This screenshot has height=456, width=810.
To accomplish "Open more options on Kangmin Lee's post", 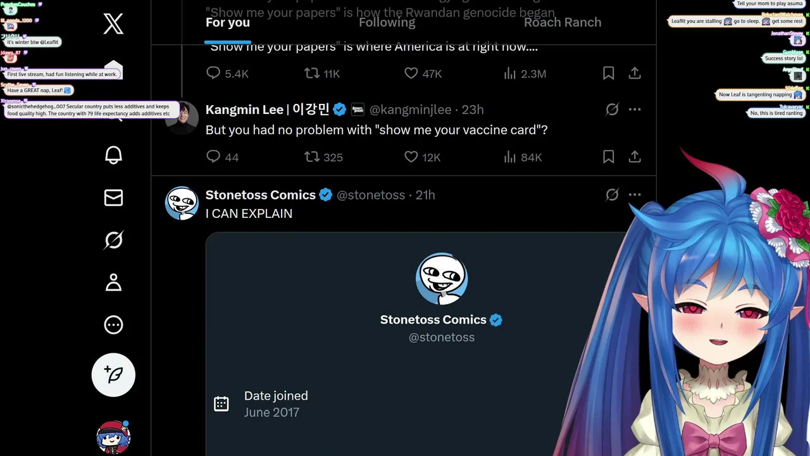I will click(635, 110).
